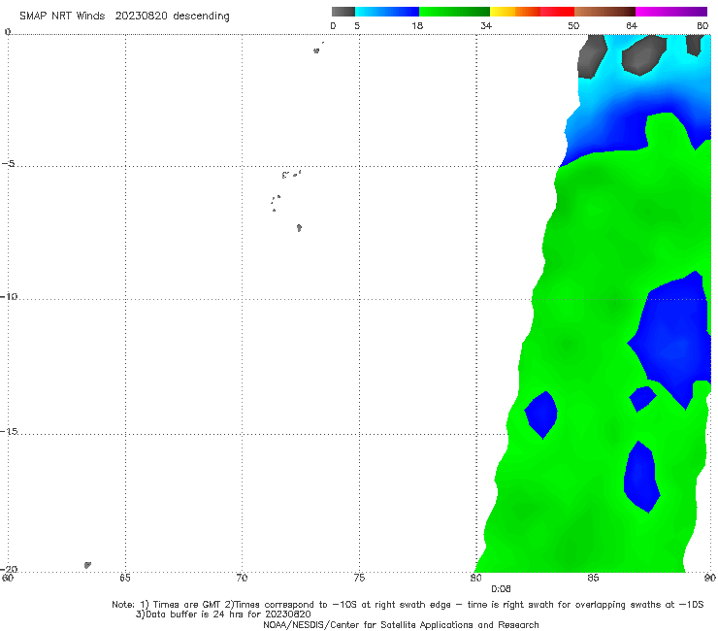Click the longitude label '65'
The image size is (718, 631).
click(125, 578)
